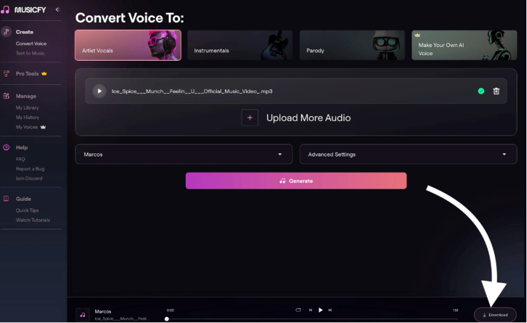Click the Help question-mark icon
Image resolution: width=527 pixels, height=323 pixels.
pyautogui.click(x=6, y=148)
